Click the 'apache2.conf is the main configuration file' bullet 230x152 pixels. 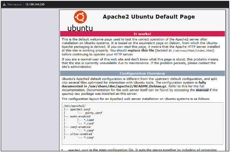pyautogui.click(x=142, y=150)
